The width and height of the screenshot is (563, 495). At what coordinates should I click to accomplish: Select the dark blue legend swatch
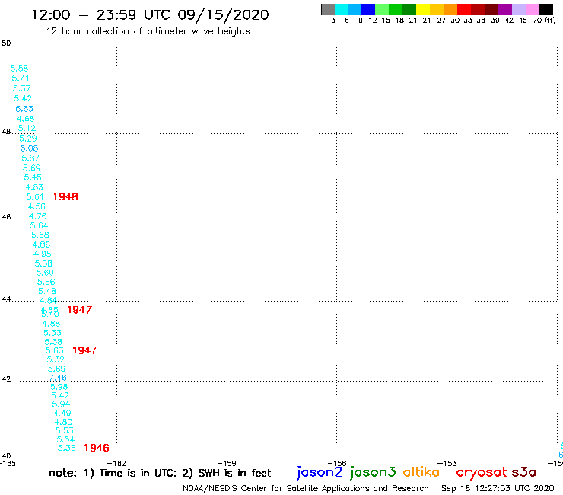(x=368, y=9)
